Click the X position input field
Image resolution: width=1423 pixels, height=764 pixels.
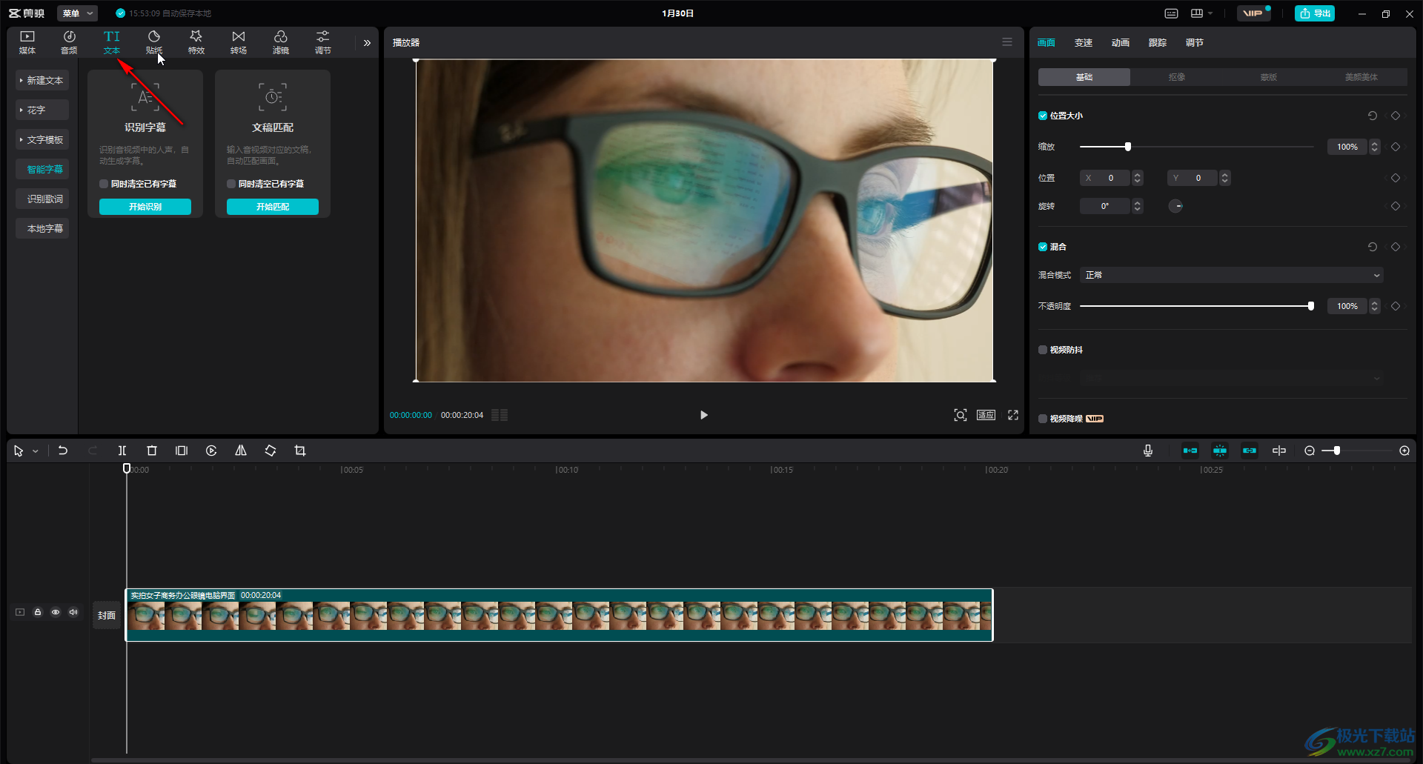(x=1105, y=178)
